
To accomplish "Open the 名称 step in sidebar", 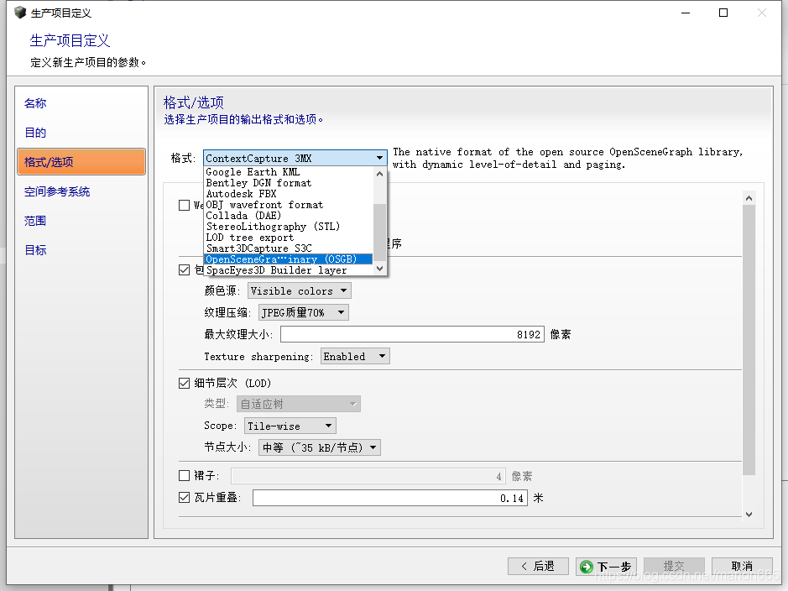I will tap(35, 103).
